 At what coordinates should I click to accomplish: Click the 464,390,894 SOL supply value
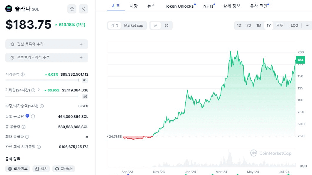click(x=73, y=117)
